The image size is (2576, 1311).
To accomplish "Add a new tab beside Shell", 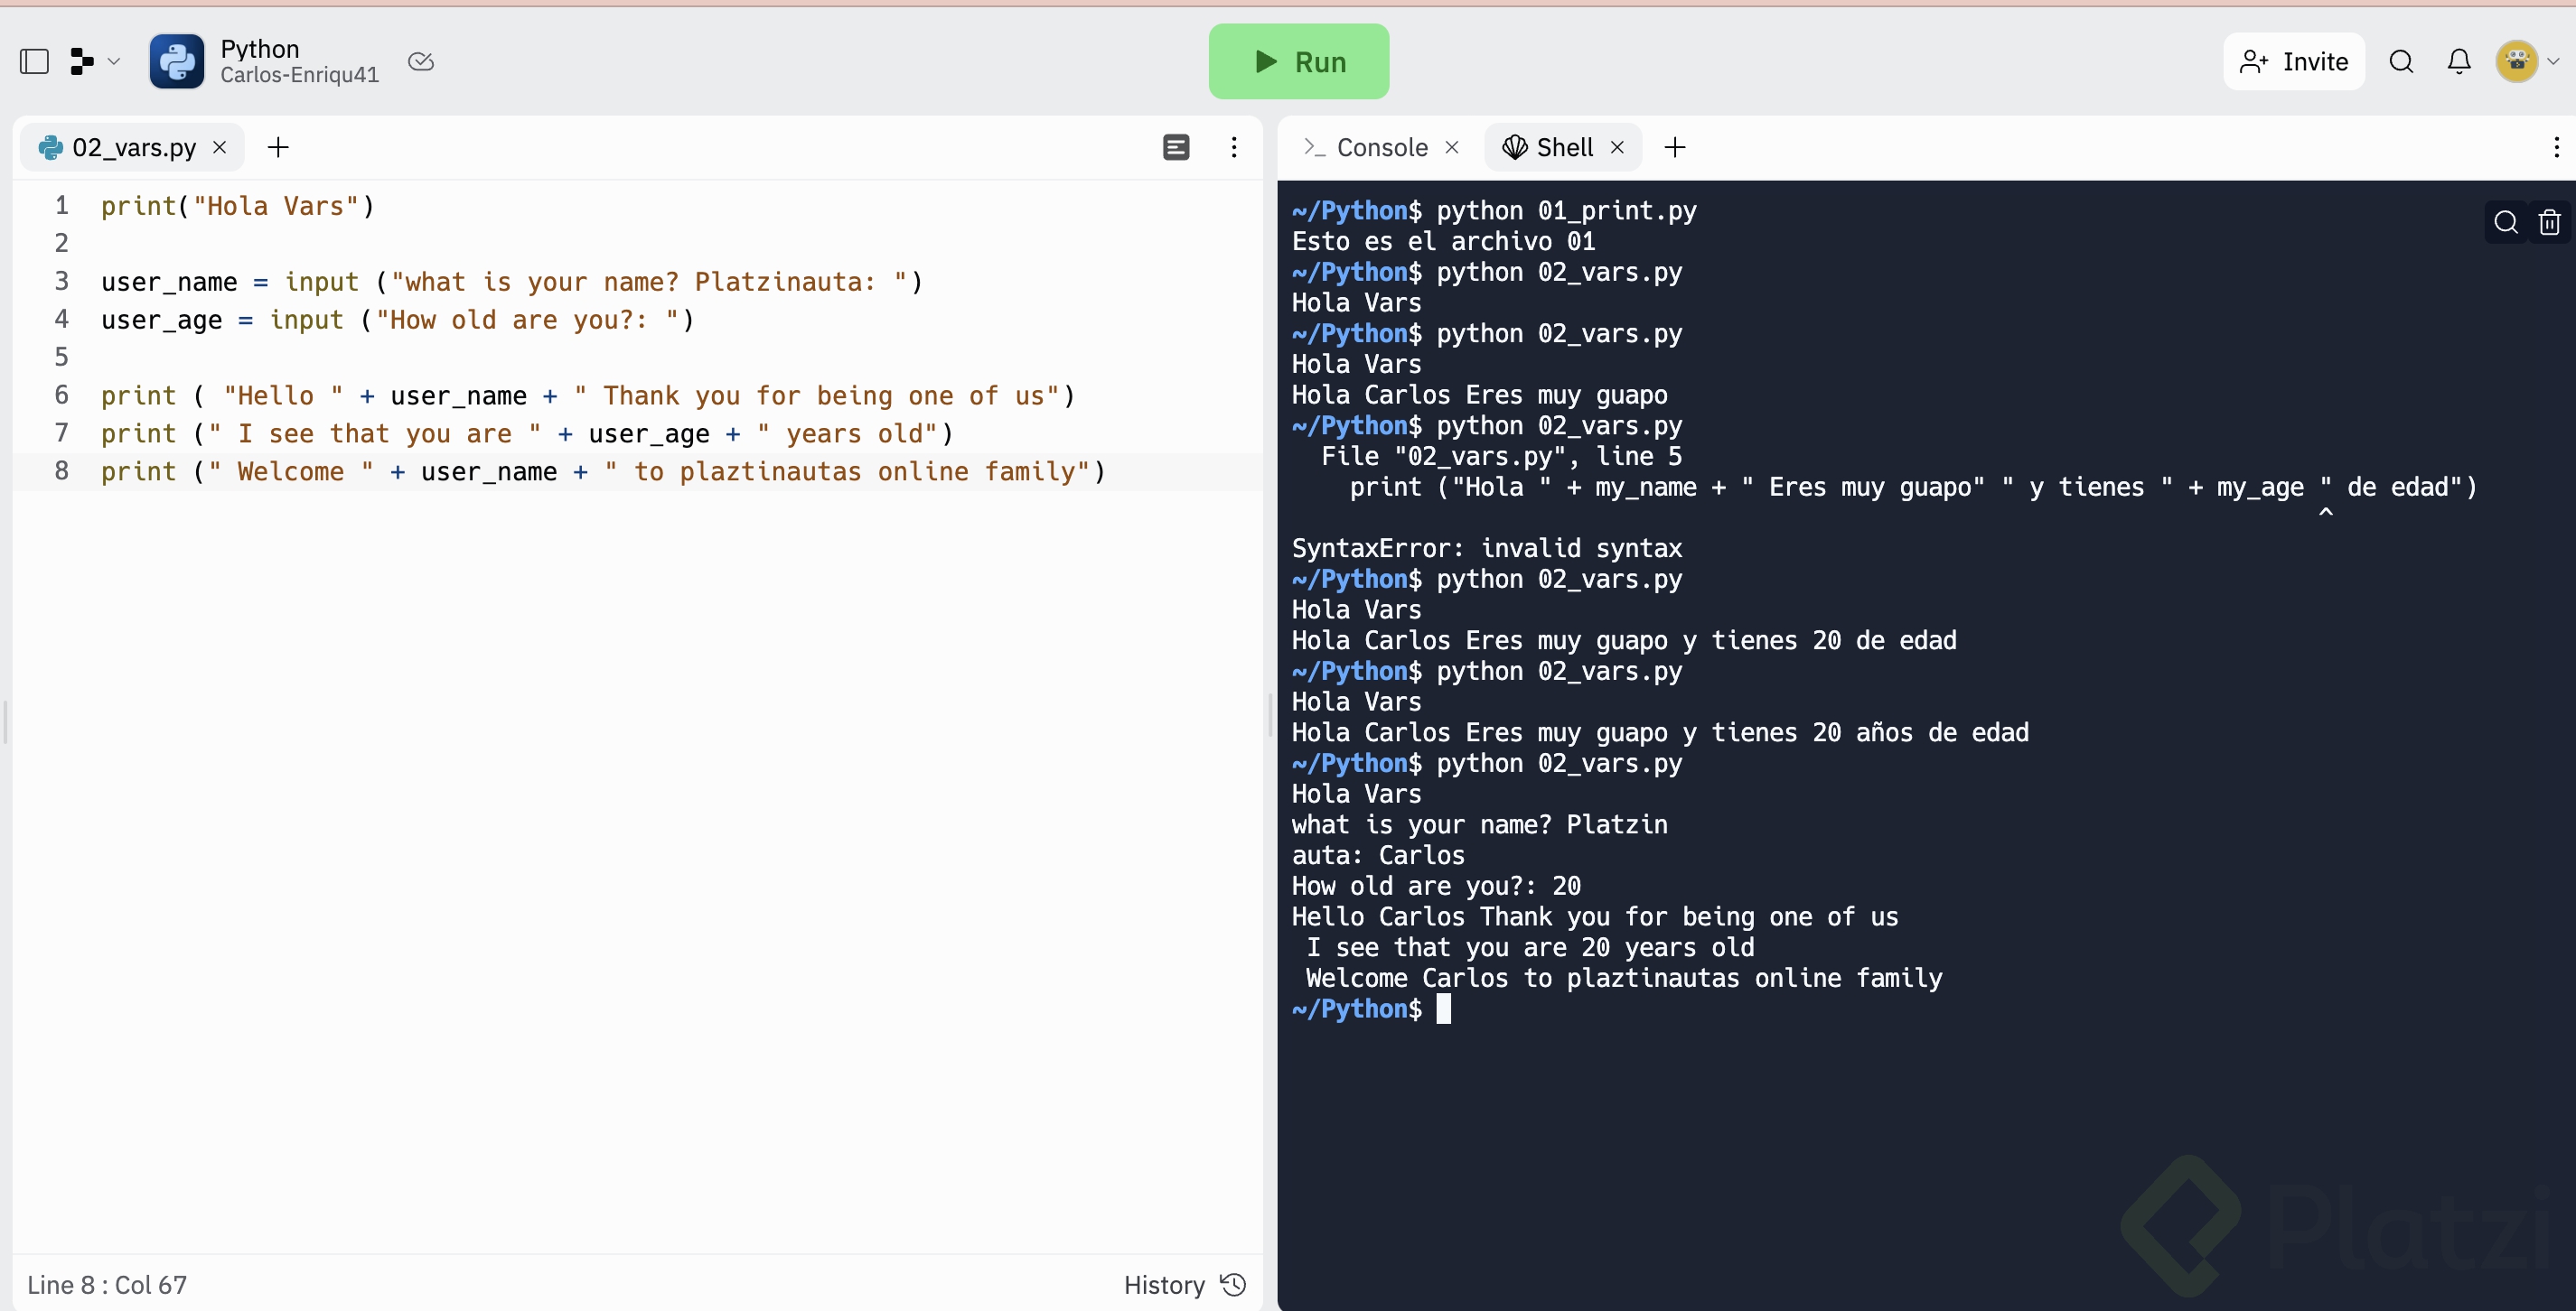I will coord(1675,148).
